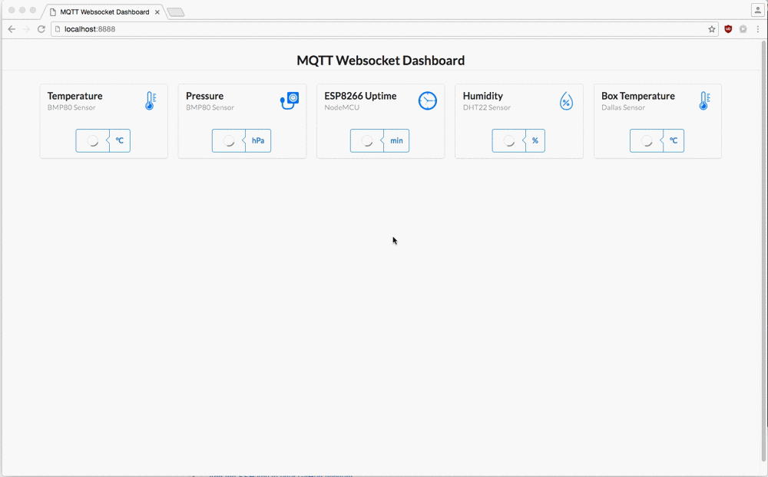Open the Chrome three-dot menu

[758, 28]
